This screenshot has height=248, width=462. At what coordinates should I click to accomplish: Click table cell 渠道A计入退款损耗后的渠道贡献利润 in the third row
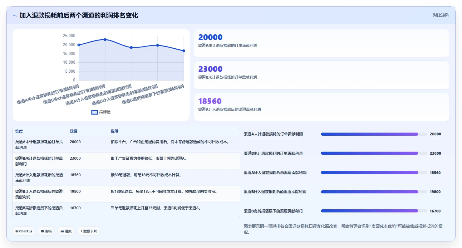[x=39, y=177]
